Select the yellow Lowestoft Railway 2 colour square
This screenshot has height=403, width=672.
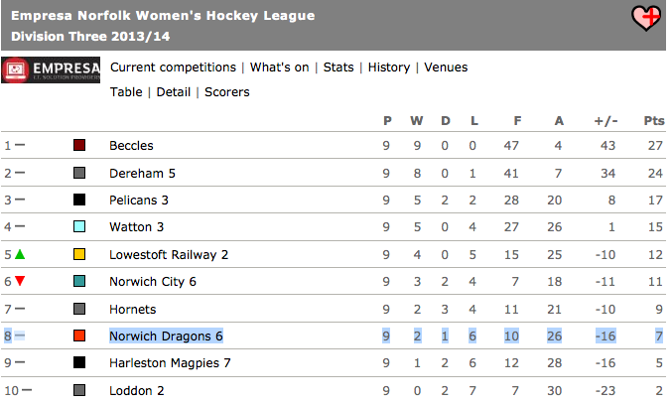click(79, 254)
